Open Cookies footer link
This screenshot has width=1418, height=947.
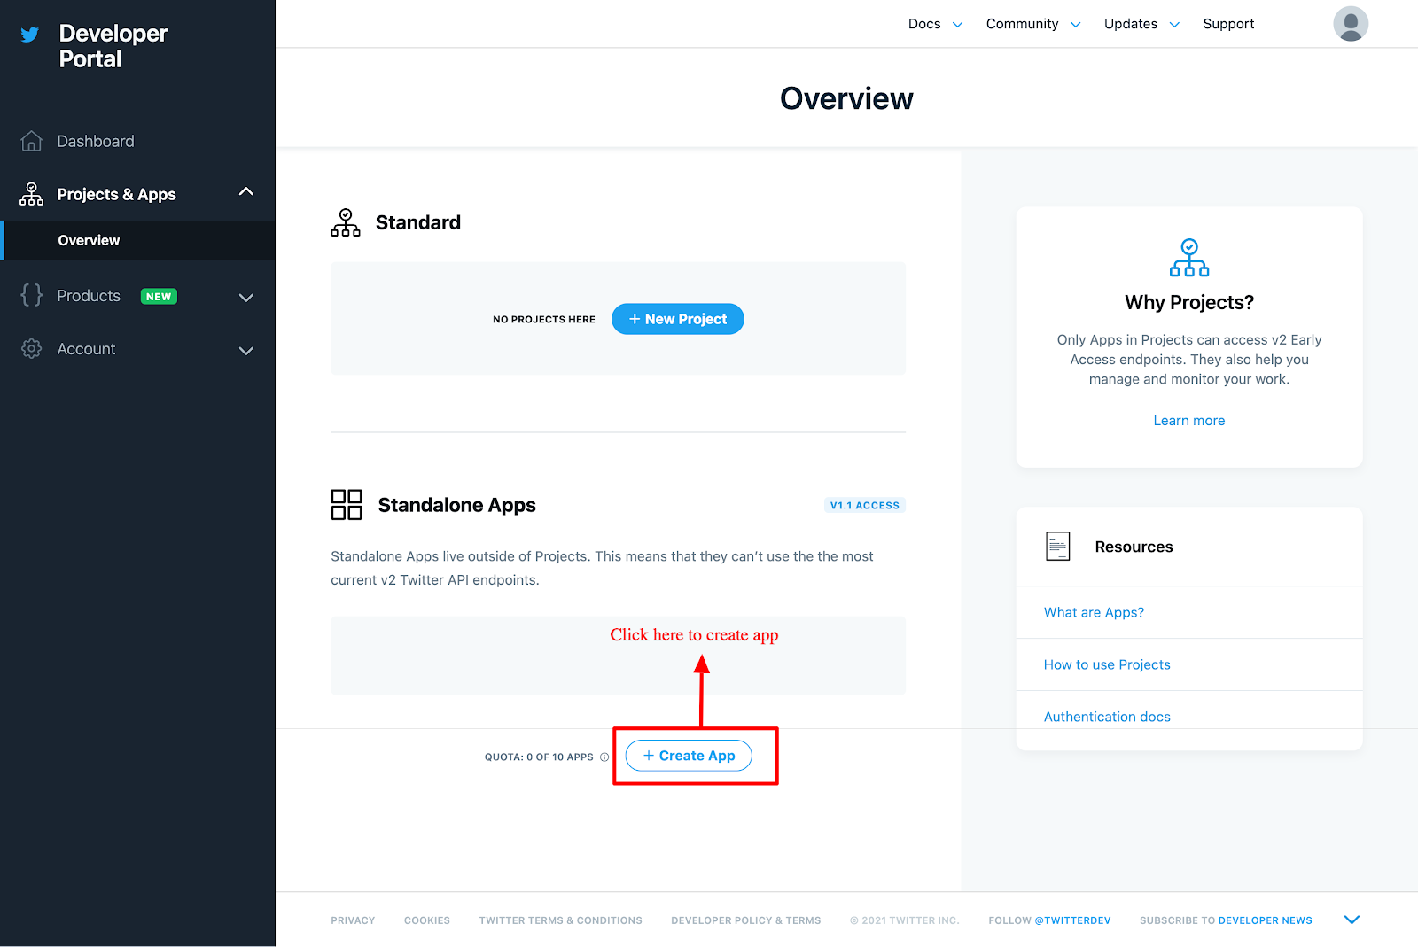(x=427, y=920)
